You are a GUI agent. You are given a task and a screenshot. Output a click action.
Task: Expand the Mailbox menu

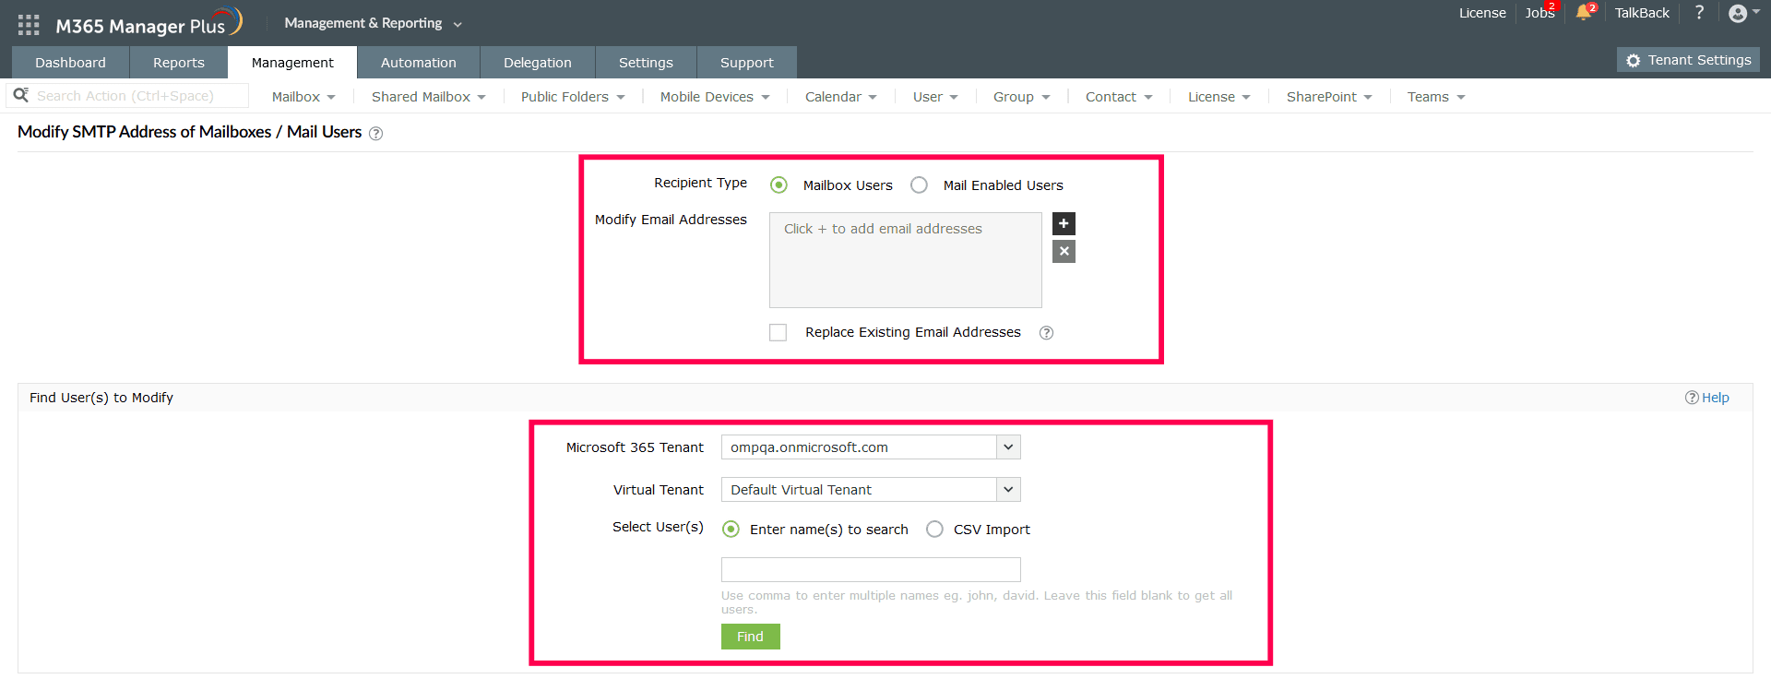tap(303, 97)
